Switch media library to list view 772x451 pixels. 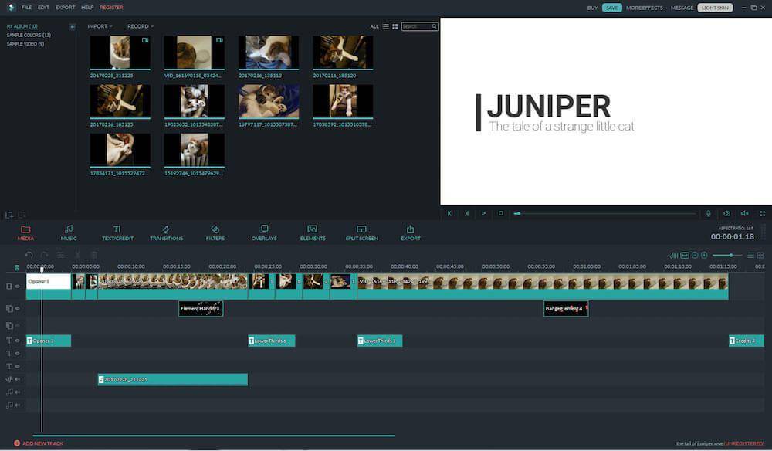[x=385, y=26]
